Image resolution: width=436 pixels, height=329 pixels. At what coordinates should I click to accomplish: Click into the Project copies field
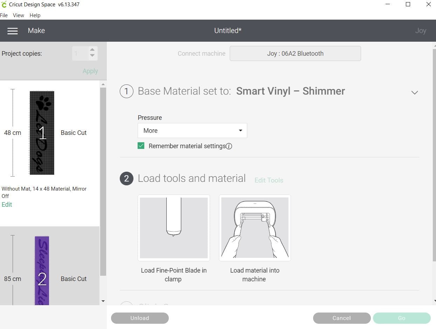[x=81, y=54]
